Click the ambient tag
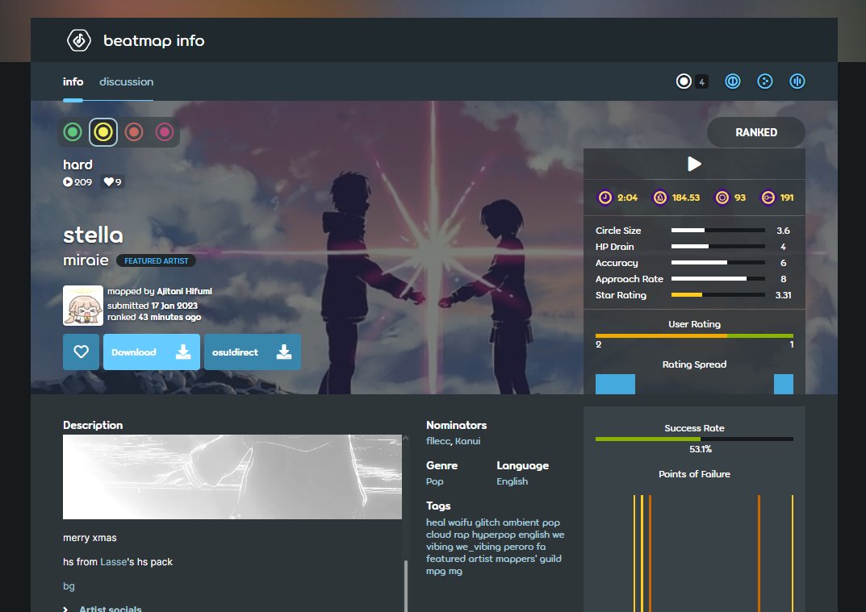The width and height of the screenshot is (866, 612). tap(521, 522)
